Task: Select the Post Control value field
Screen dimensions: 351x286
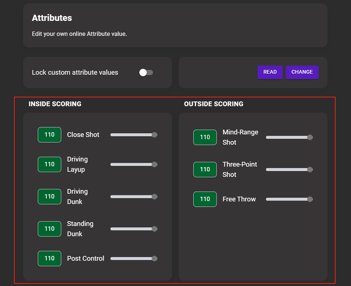Action: point(50,259)
